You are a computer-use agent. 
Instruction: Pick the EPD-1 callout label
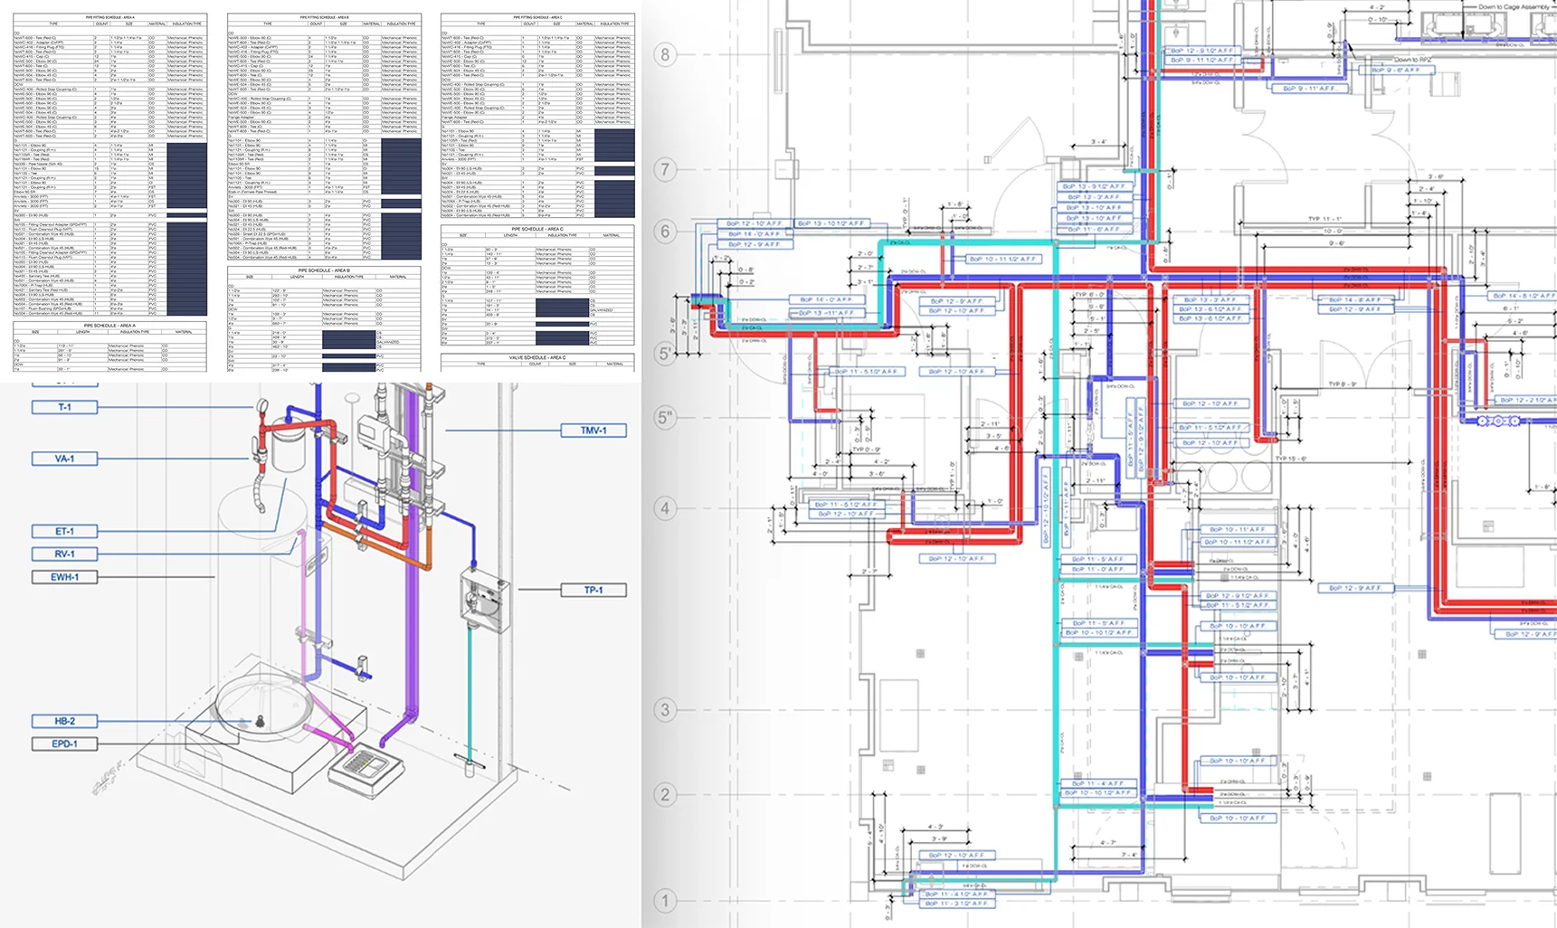click(x=64, y=743)
